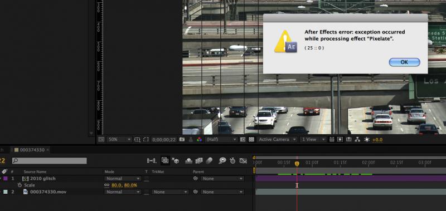Close the 000374330 timeline tab
Screen dimensions: 446x211
pyautogui.click(x=48, y=149)
